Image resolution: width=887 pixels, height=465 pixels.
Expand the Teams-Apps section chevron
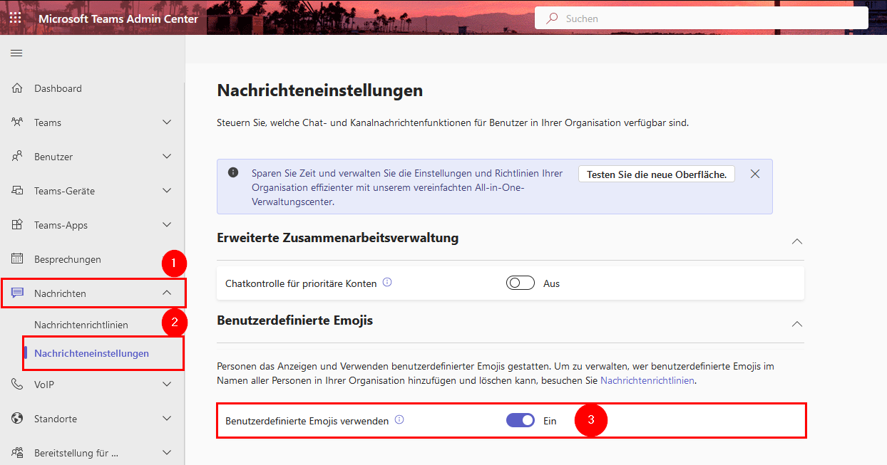(x=167, y=225)
